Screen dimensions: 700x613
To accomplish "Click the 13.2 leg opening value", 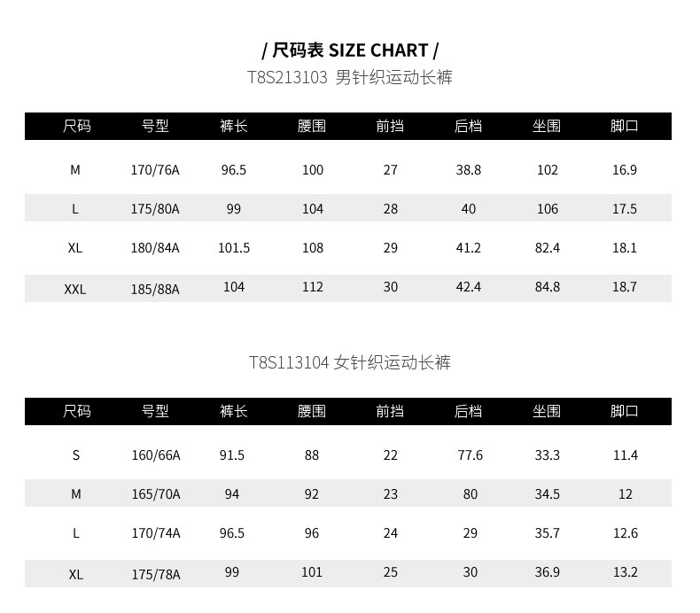I will click(626, 572).
